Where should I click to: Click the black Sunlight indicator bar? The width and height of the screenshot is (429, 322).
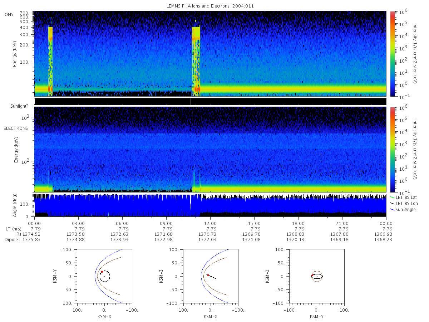point(210,102)
